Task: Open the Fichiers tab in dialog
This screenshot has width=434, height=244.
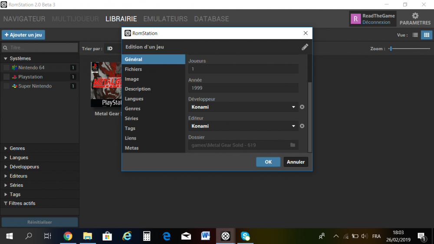Action: click(133, 69)
